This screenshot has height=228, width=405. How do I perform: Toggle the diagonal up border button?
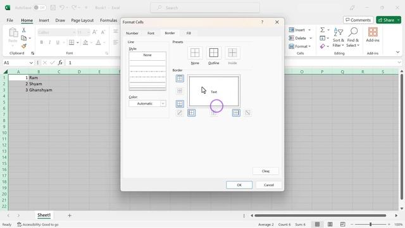pyautogui.click(x=180, y=113)
